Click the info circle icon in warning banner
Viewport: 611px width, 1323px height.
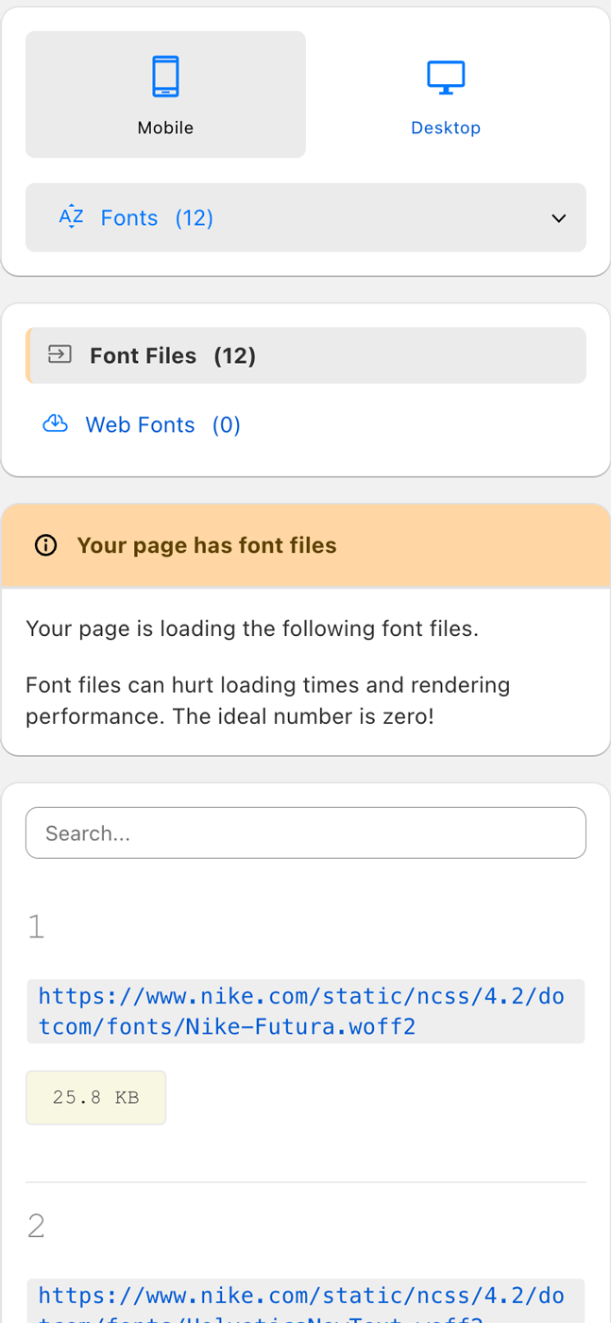[45, 545]
